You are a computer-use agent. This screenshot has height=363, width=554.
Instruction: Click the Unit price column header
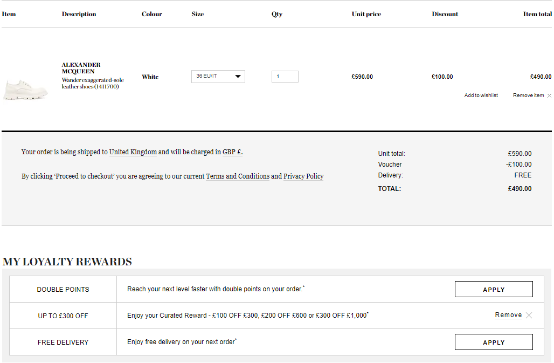click(x=366, y=14)
